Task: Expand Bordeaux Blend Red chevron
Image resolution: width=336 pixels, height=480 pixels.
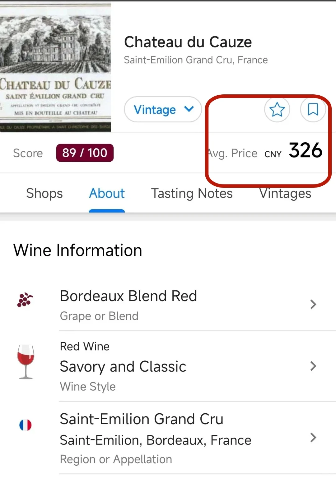Action: tap(313, 304)
